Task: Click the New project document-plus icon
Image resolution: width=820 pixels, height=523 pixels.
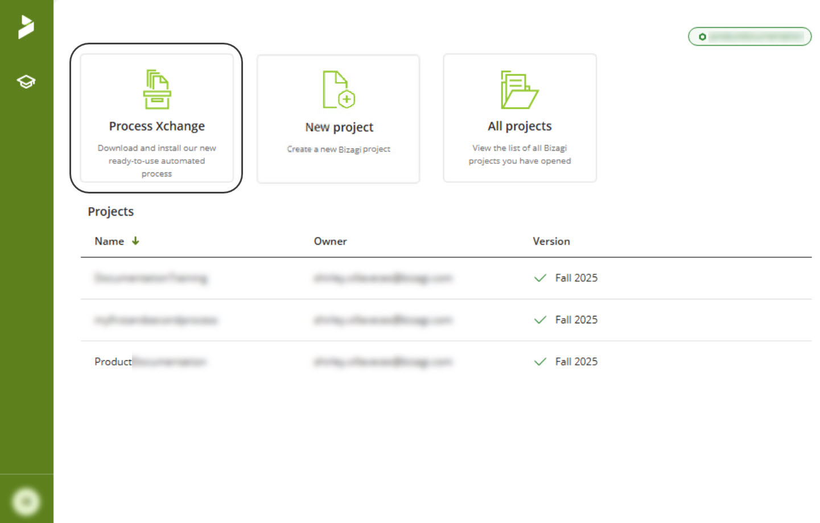Action: pyautogui.click(x=339, y=89)
